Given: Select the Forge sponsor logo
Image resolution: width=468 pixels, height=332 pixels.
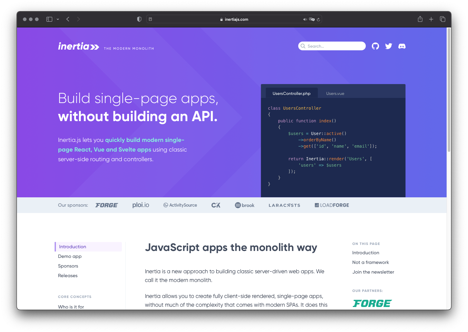Looking at the screenshot, I should click(x=106, y=205).
